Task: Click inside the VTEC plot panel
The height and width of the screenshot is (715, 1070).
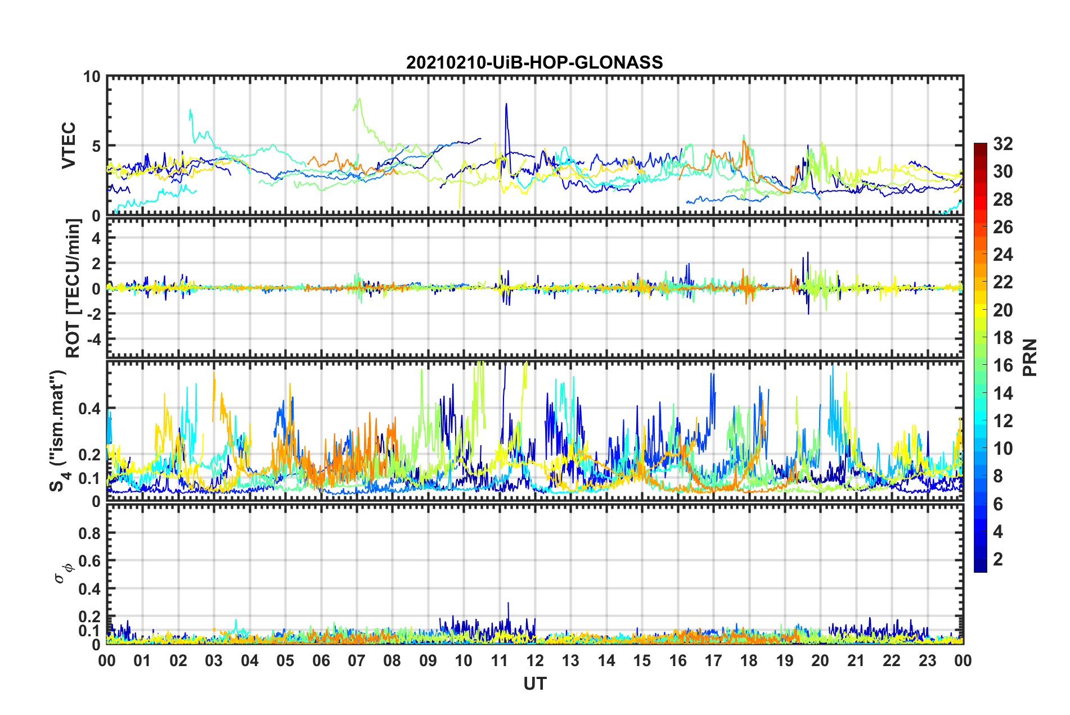Action: [534, 146]
